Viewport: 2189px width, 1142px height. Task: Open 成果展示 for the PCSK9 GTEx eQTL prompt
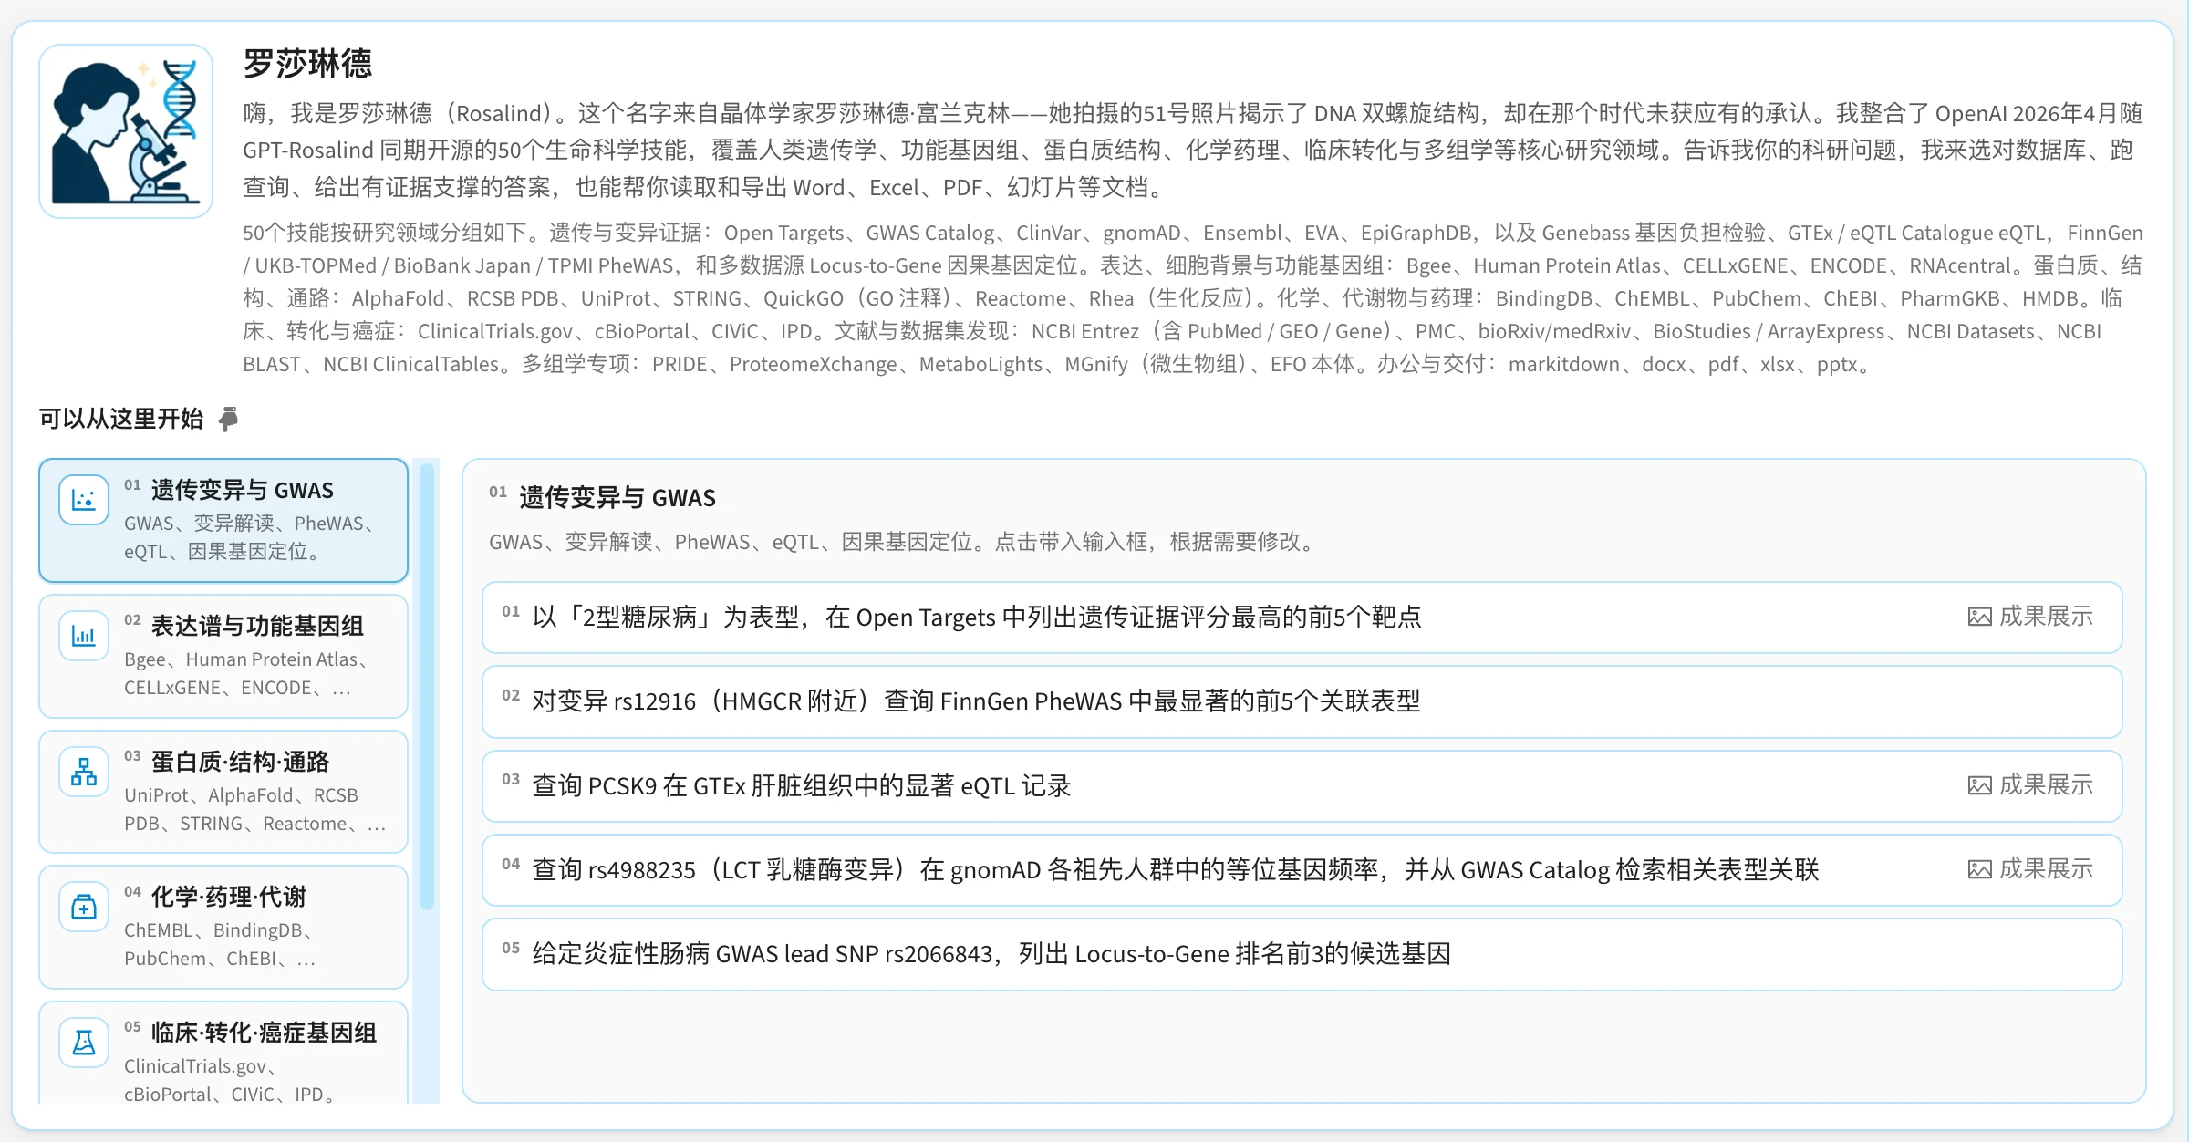[2030, 785]
